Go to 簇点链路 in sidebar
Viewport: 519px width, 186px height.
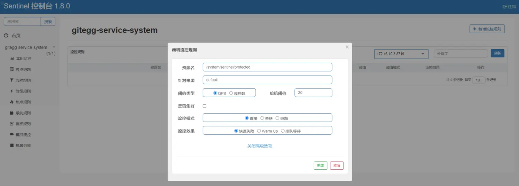coord(24,70)
